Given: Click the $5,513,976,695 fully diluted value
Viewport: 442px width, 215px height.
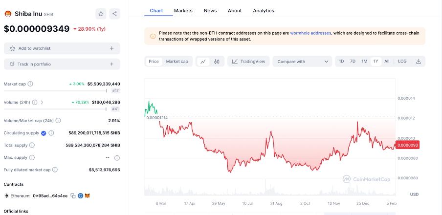Looking at the screenshot, I should (105, 170).
